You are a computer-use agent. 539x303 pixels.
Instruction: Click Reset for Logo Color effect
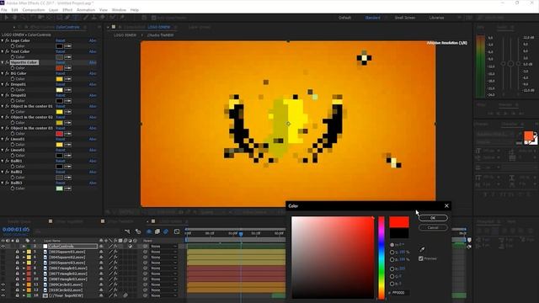pyautogui.click(x=61, y=40)
